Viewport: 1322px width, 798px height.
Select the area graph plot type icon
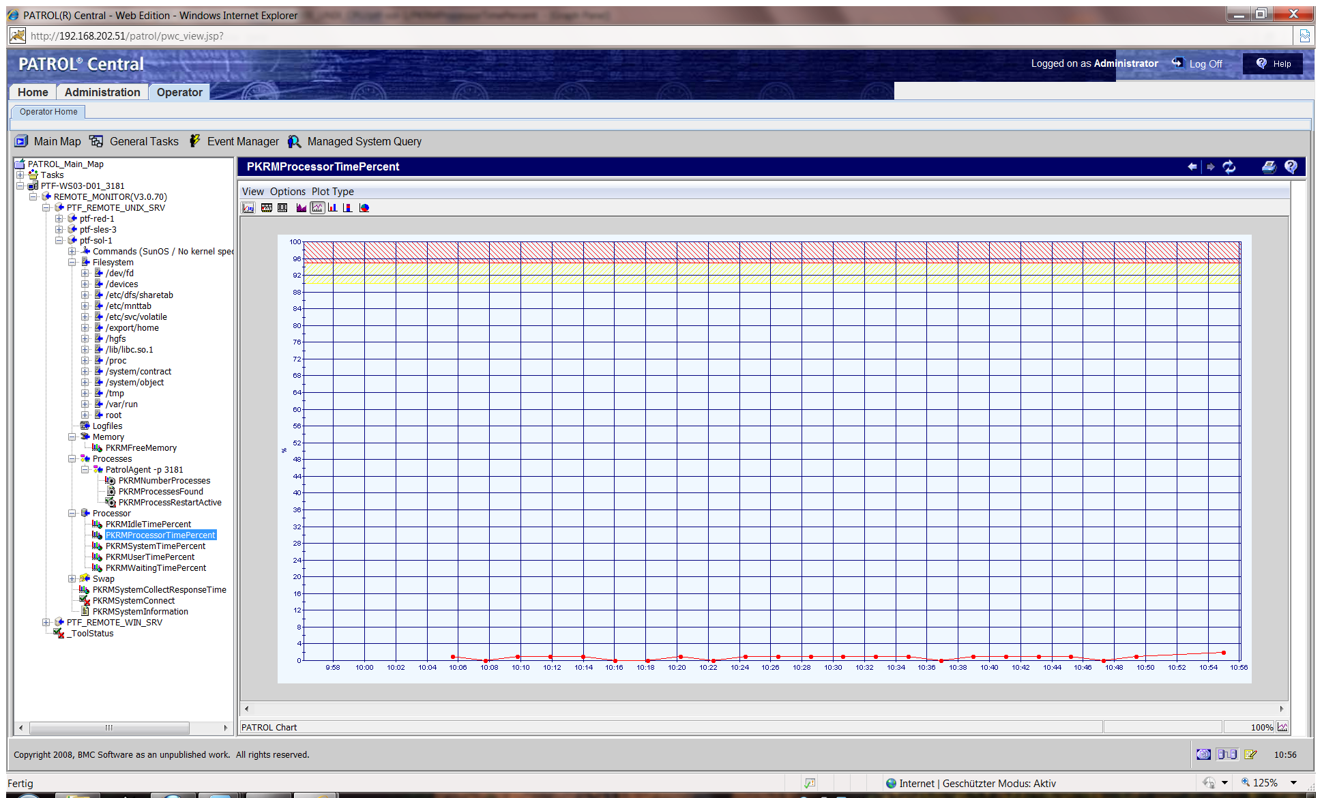point(301,208)
